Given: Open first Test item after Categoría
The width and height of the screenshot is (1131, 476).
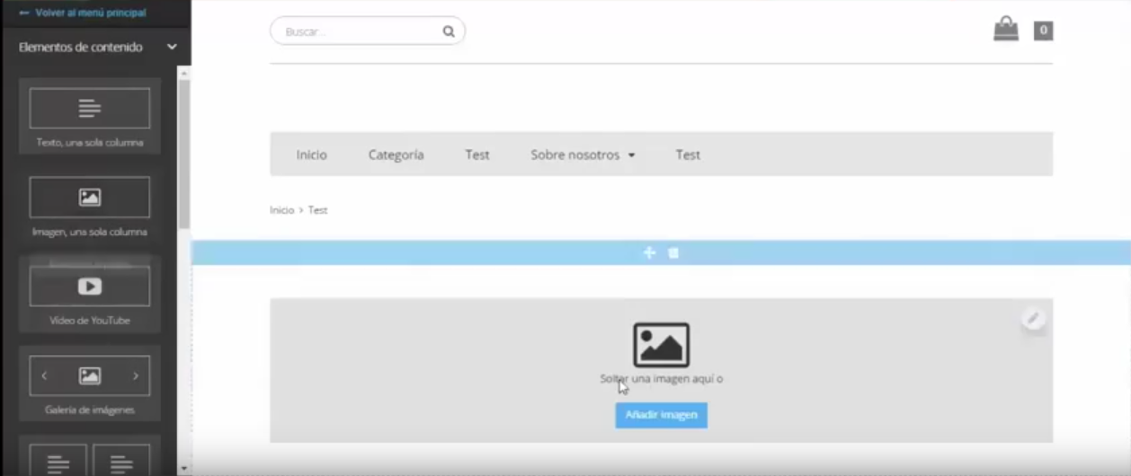Looking at the screenshot, I should [477, 154].
